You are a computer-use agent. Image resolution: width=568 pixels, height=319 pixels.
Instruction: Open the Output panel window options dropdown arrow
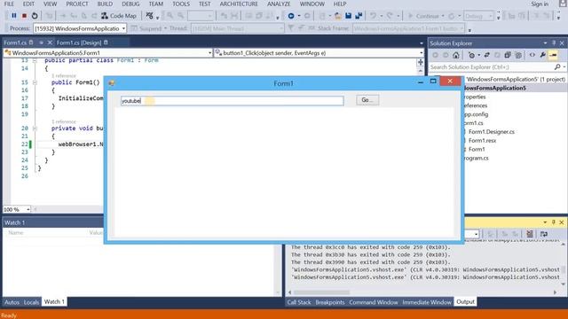click(x=545, y=222)
